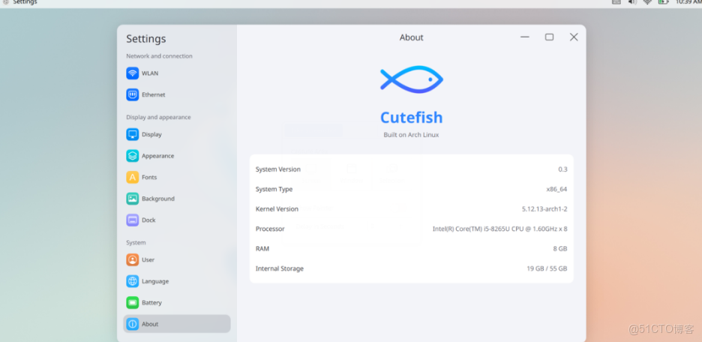Click the Cutefish fish logo
702x342 pixels.
pos(412,79)
